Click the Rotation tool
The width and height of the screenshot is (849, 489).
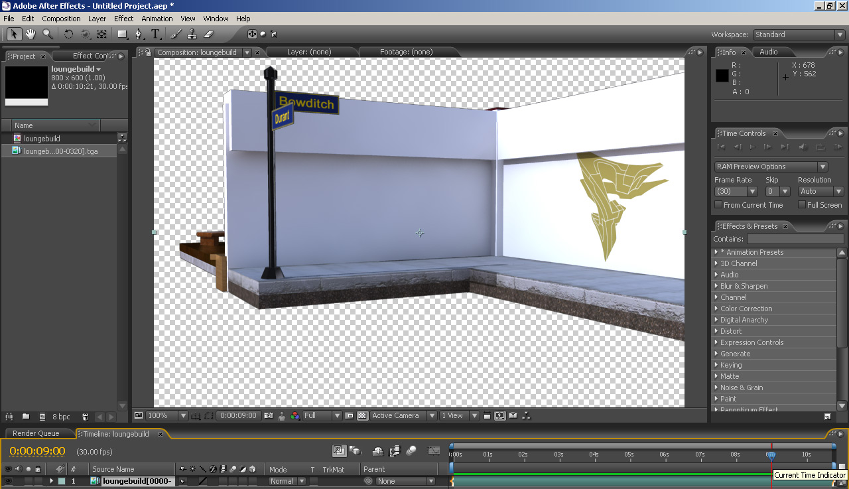[68, 34]
